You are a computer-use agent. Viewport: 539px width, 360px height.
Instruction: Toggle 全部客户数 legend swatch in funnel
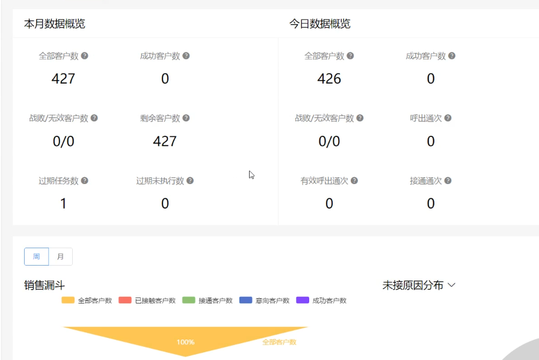(x=68, y=301)
